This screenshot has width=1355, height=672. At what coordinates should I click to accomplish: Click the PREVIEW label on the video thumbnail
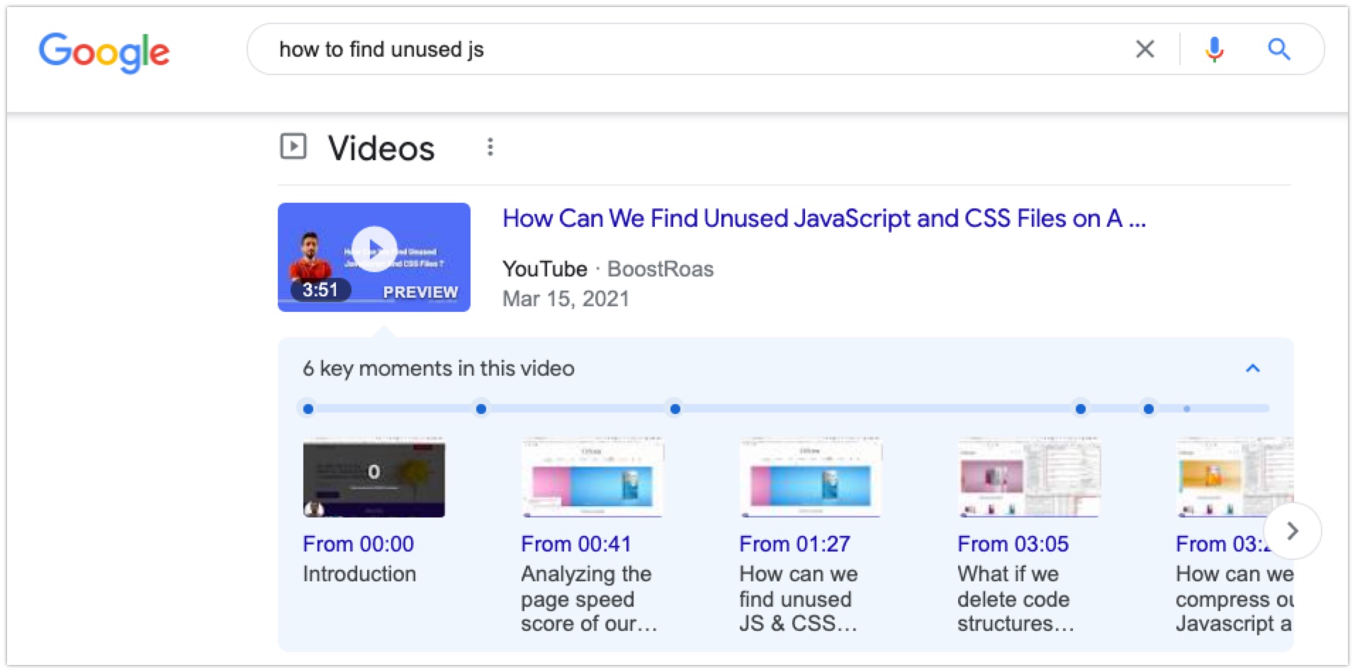click(x=420, y=292)
